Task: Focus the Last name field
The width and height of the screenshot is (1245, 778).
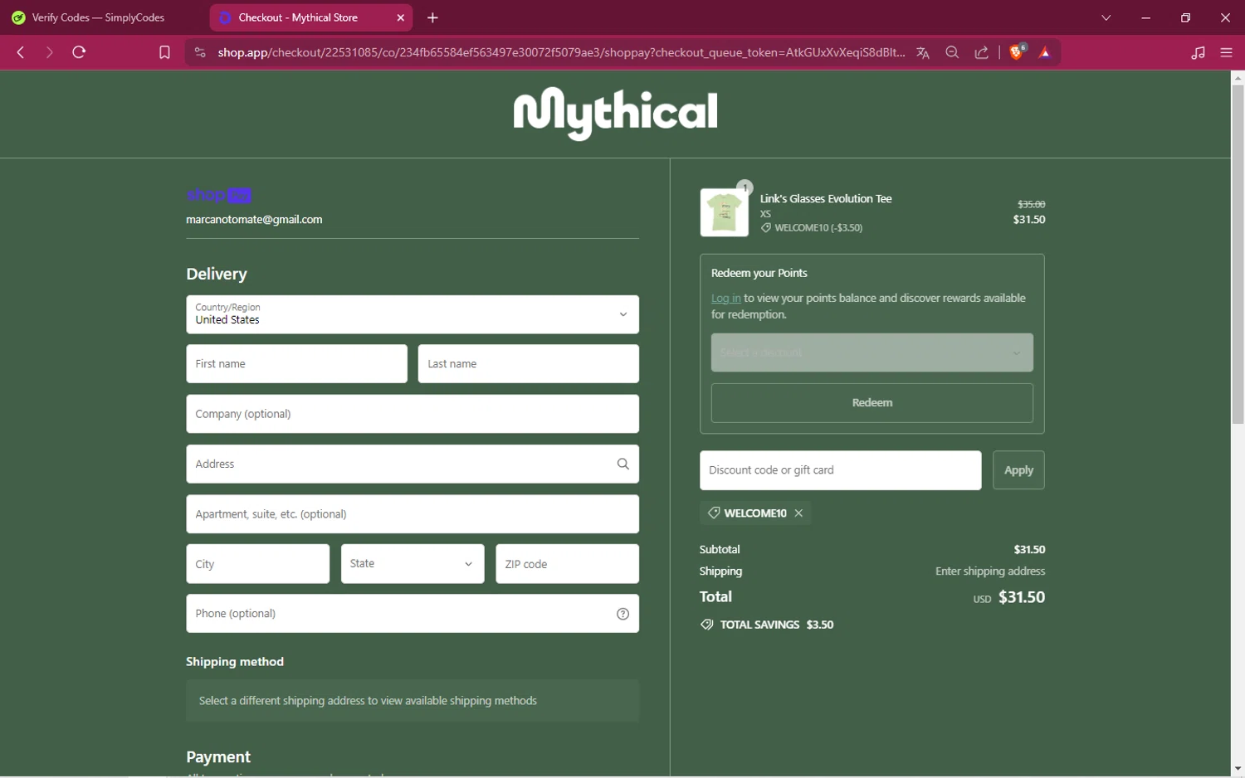Action: coord(529,364)
